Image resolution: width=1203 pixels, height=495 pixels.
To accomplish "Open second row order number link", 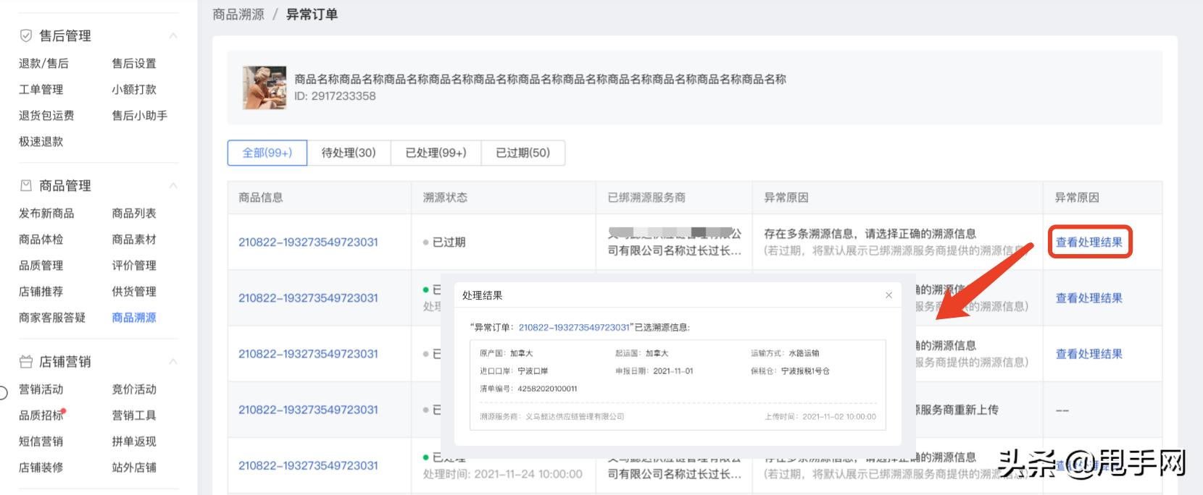I will [308, 298].
